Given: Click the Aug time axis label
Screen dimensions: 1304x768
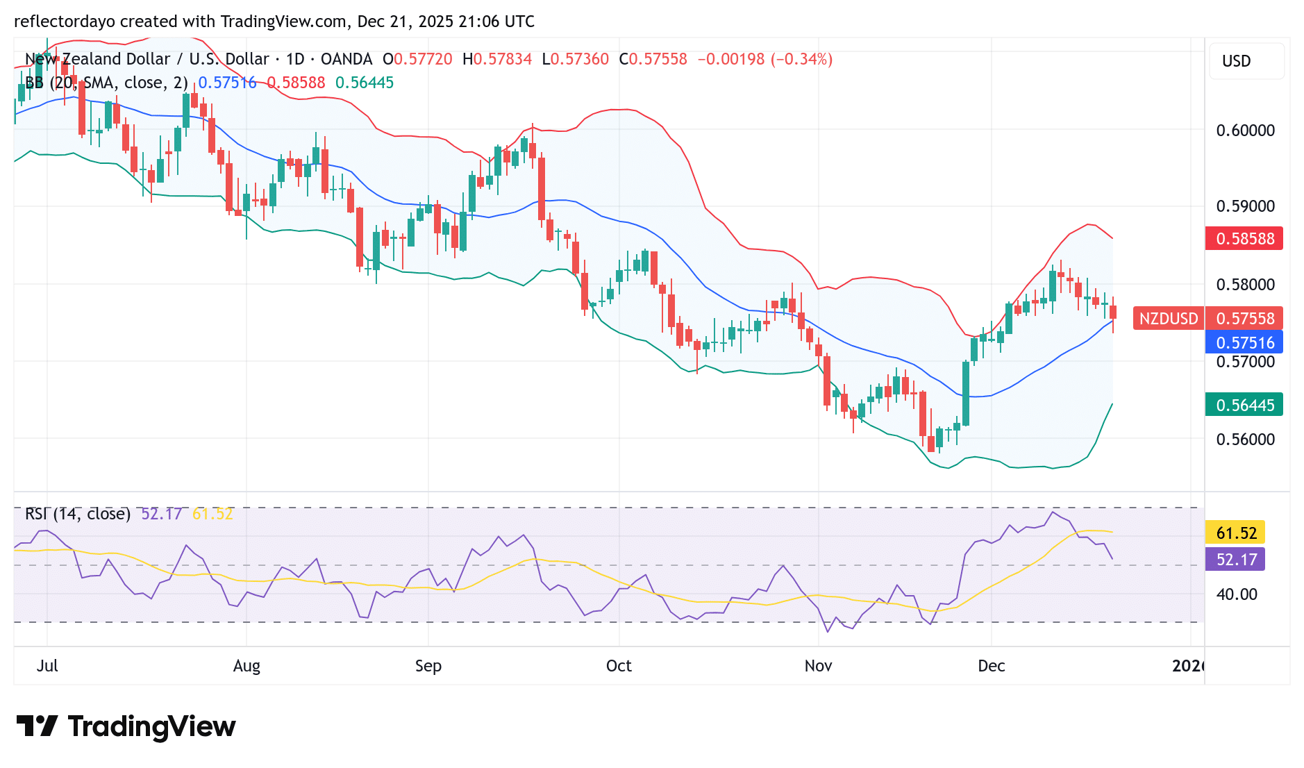Looking at the screenshot, I should [246, 666].
